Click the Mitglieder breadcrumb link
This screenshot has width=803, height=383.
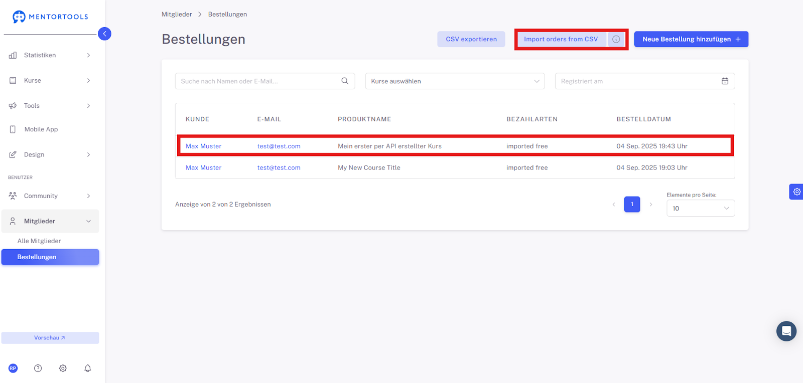coord(177,14)
